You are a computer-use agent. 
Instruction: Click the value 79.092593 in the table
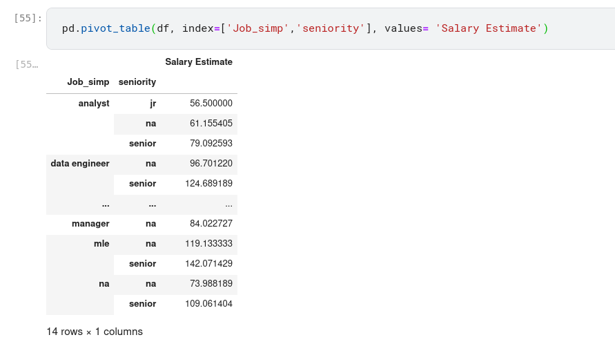tap(211, 144)
